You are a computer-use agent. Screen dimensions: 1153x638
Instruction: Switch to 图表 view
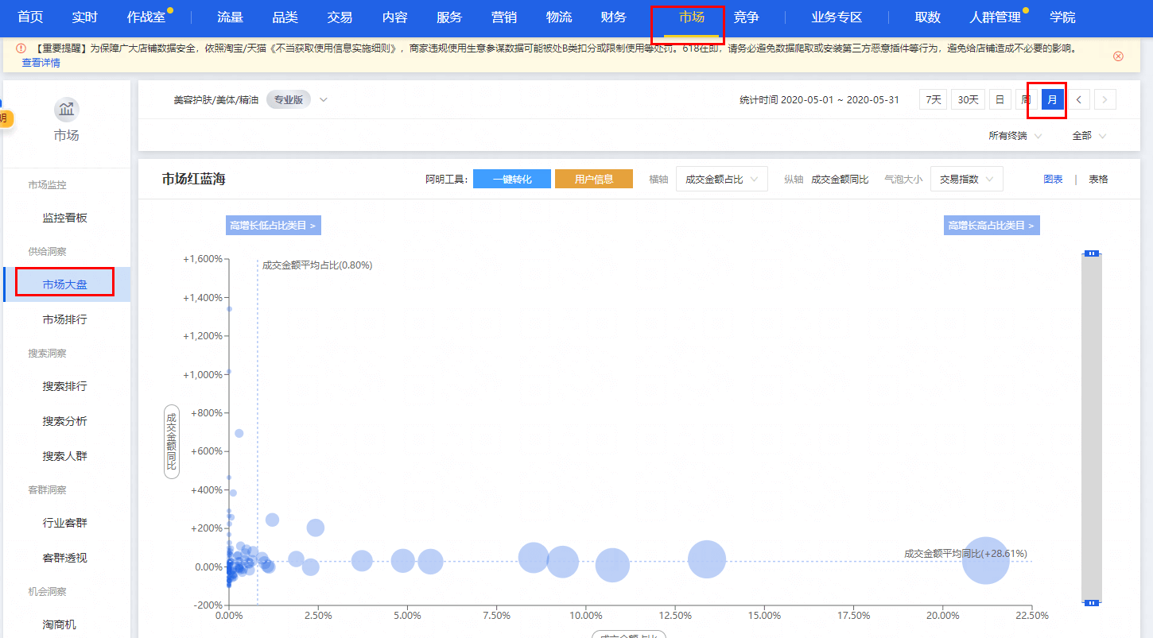pyautogui.click(x=1053, y=180)
